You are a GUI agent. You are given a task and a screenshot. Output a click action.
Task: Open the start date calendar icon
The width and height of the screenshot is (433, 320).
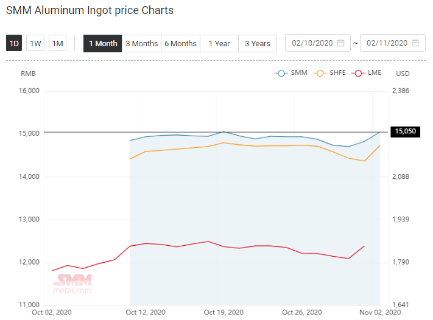[x=341, y=43]
